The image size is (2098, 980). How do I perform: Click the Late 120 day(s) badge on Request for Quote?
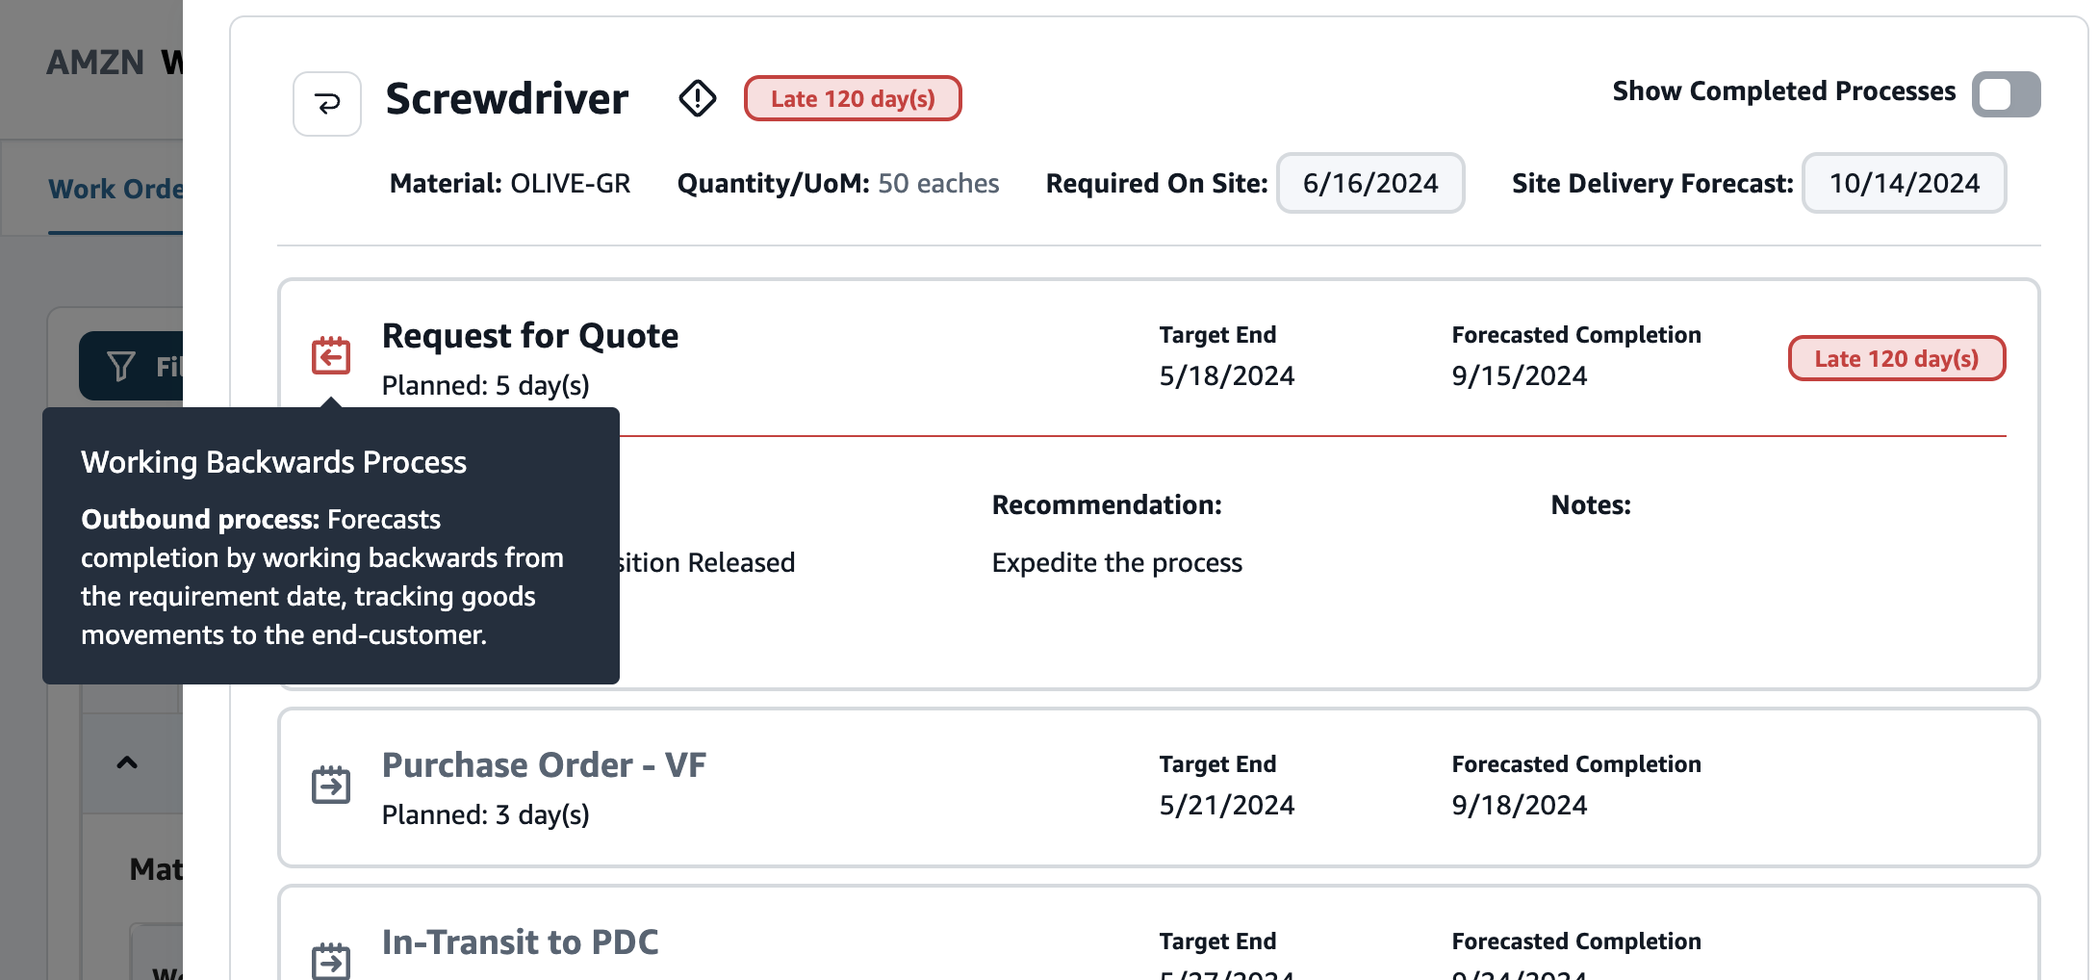pyautogui.click(x=1896, y=359)
